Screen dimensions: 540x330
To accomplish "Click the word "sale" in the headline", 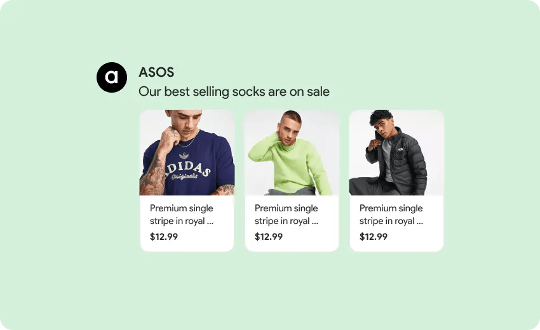I will (x=318, y=91).
